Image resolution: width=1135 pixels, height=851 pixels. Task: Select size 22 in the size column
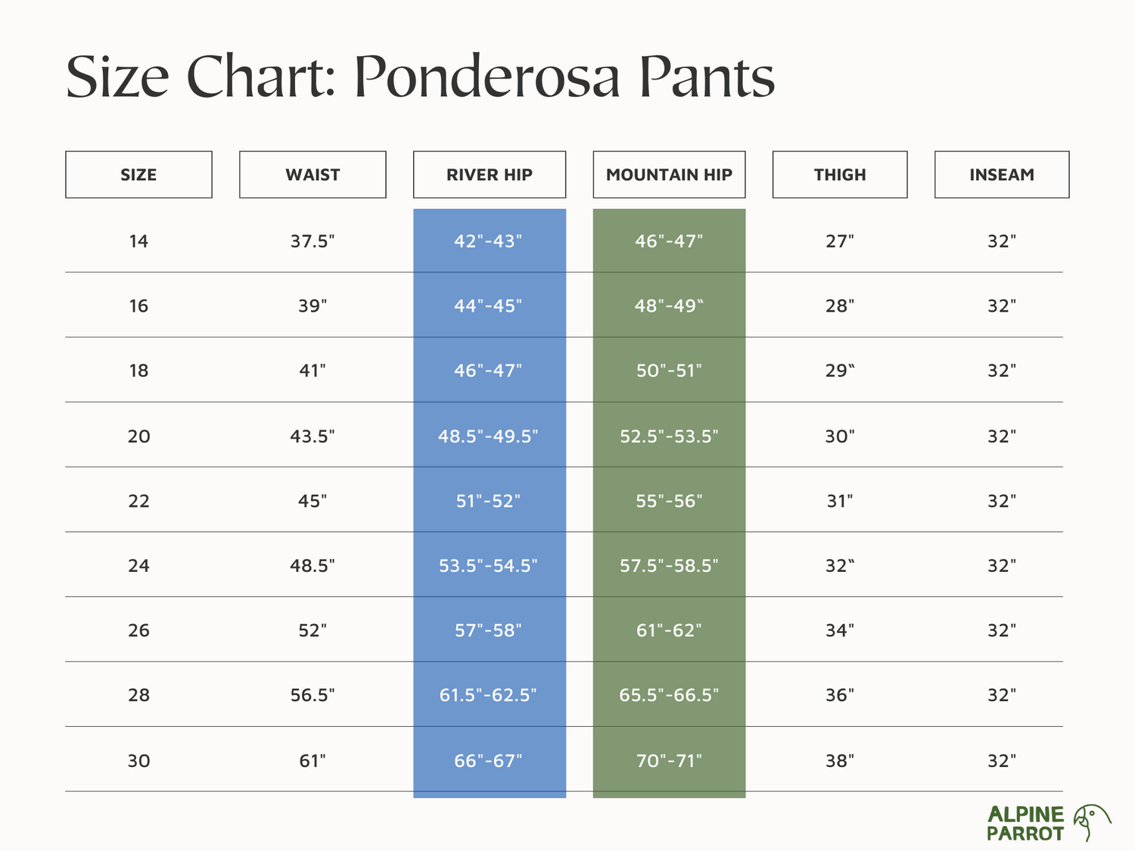tap(138, 501)
